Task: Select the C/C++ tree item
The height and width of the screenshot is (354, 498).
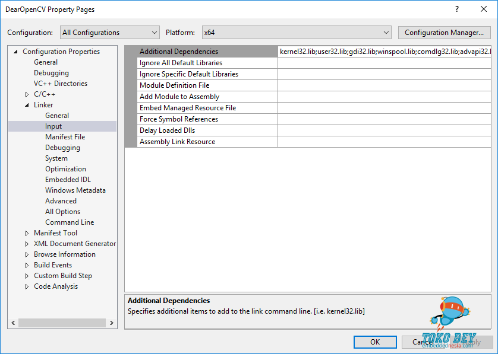Action: 45,94
